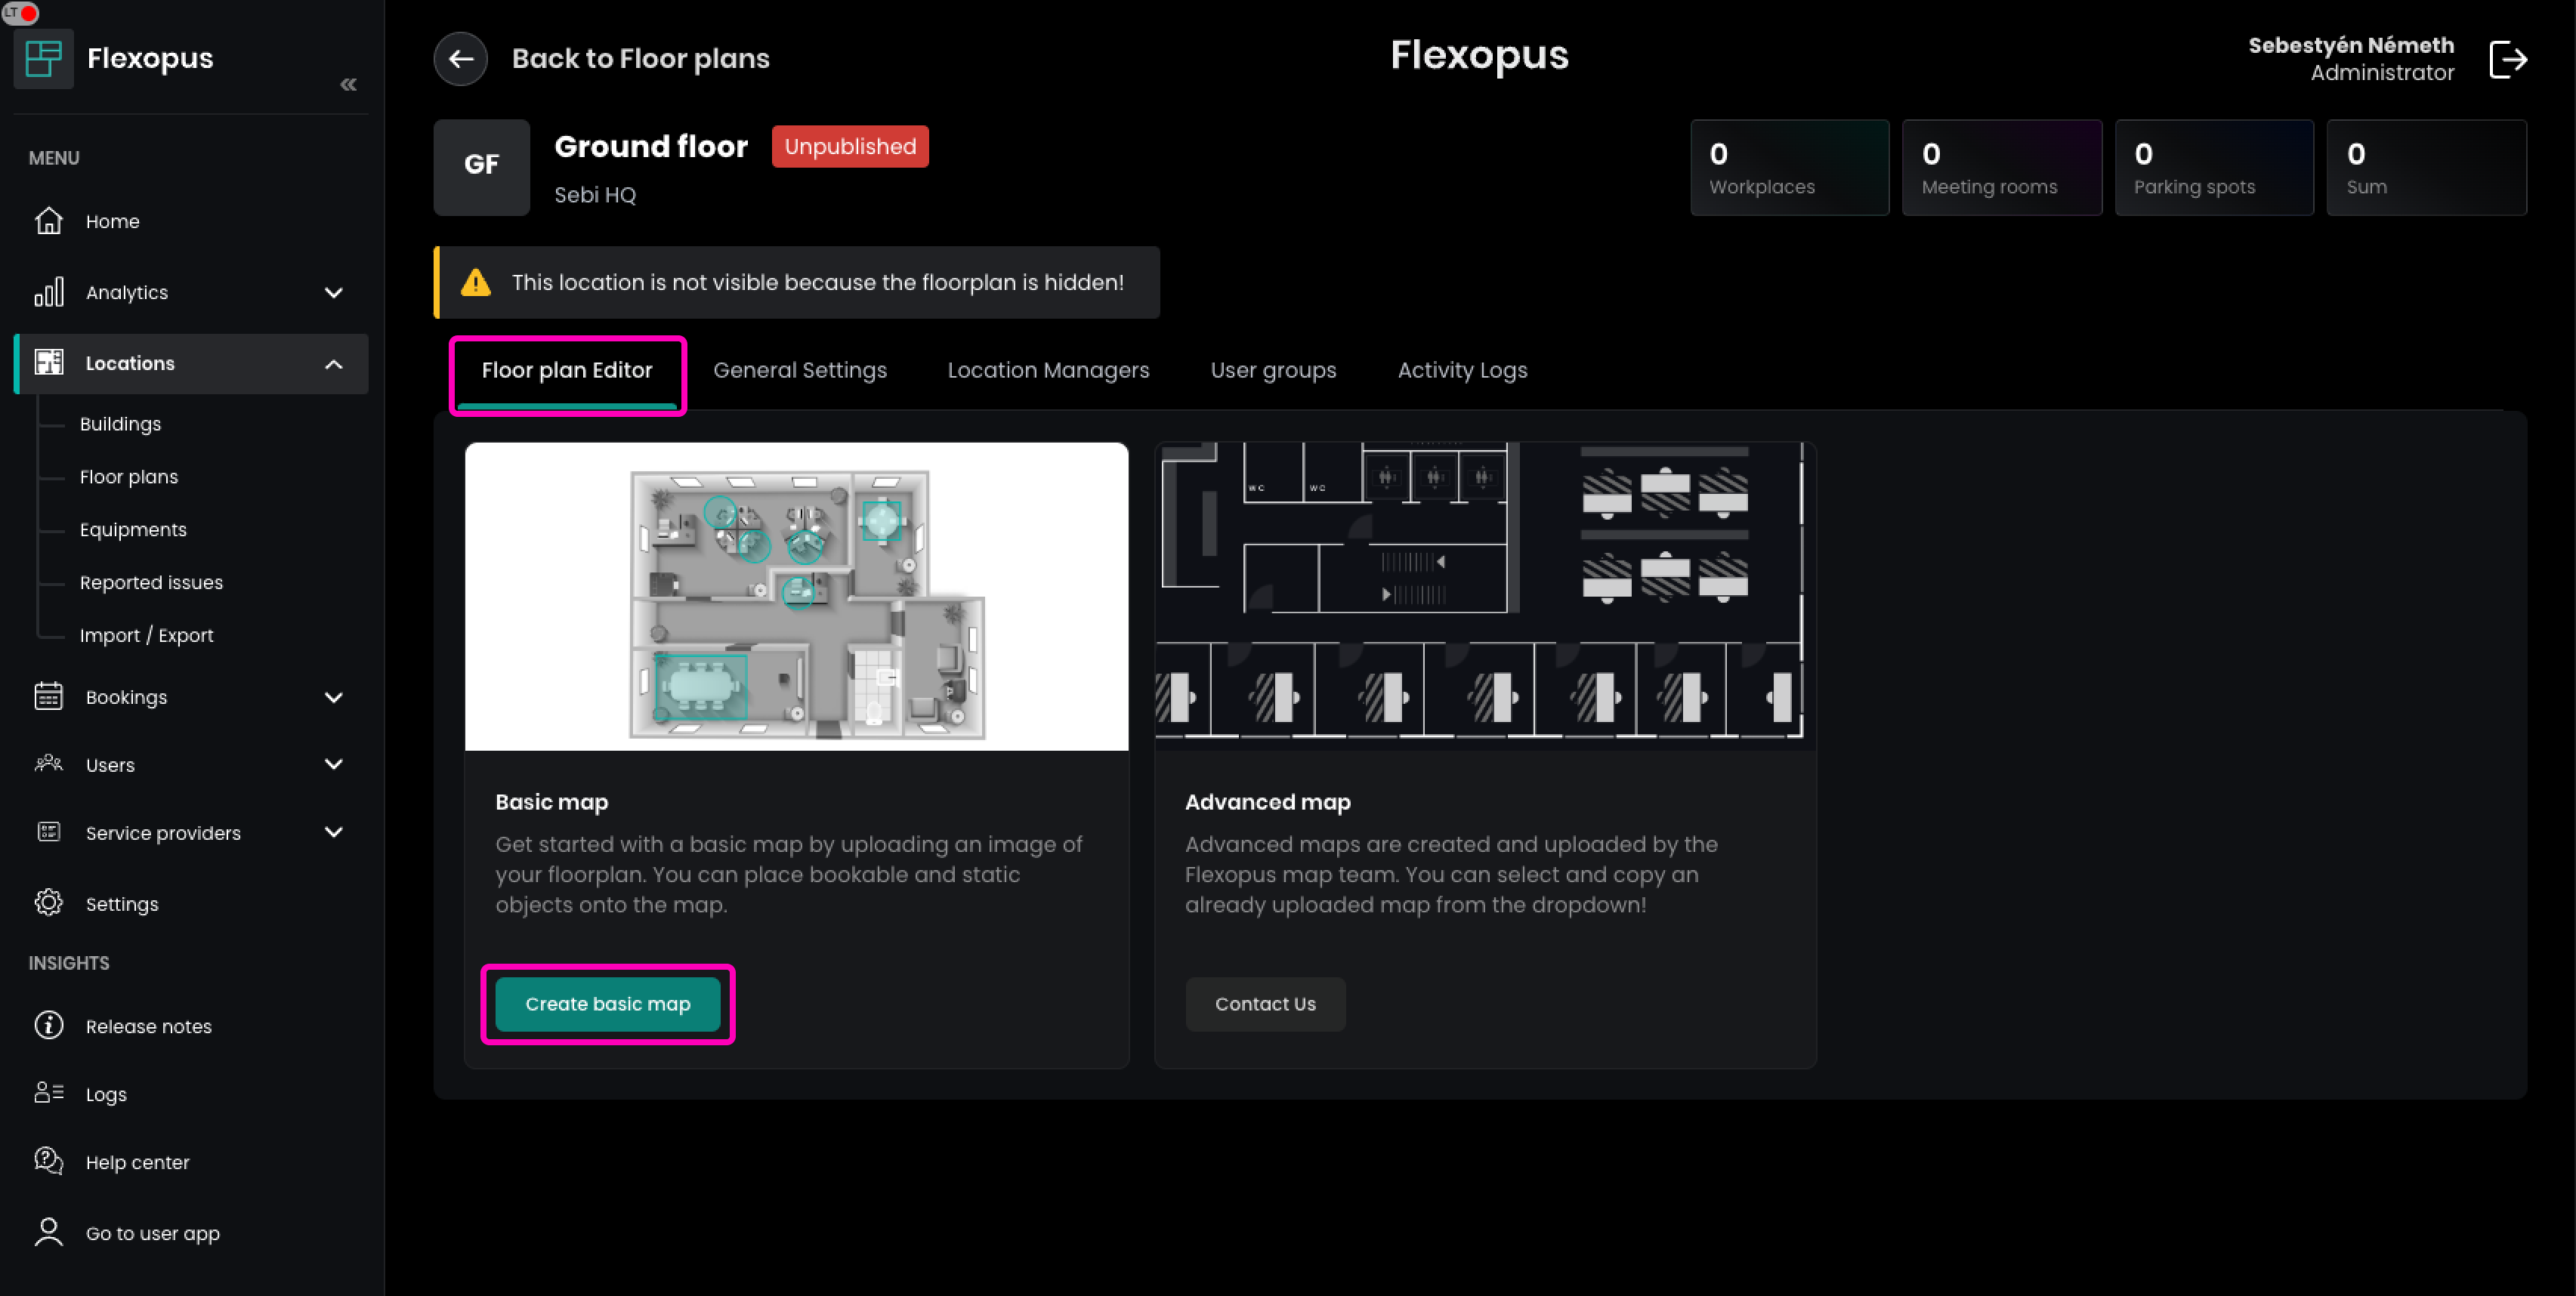2576x1296 pixels.
Task: Click the Home house icon
Action: click(x=48, y=221)
